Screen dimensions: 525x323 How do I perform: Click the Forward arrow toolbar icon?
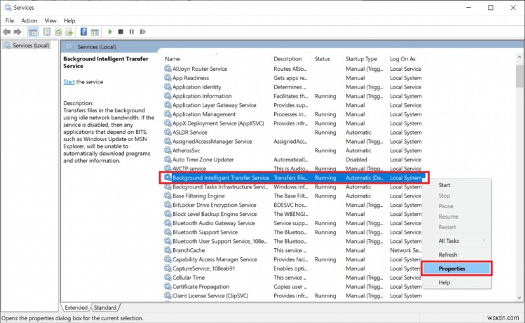pyautogui.click(x=18, y=32)
